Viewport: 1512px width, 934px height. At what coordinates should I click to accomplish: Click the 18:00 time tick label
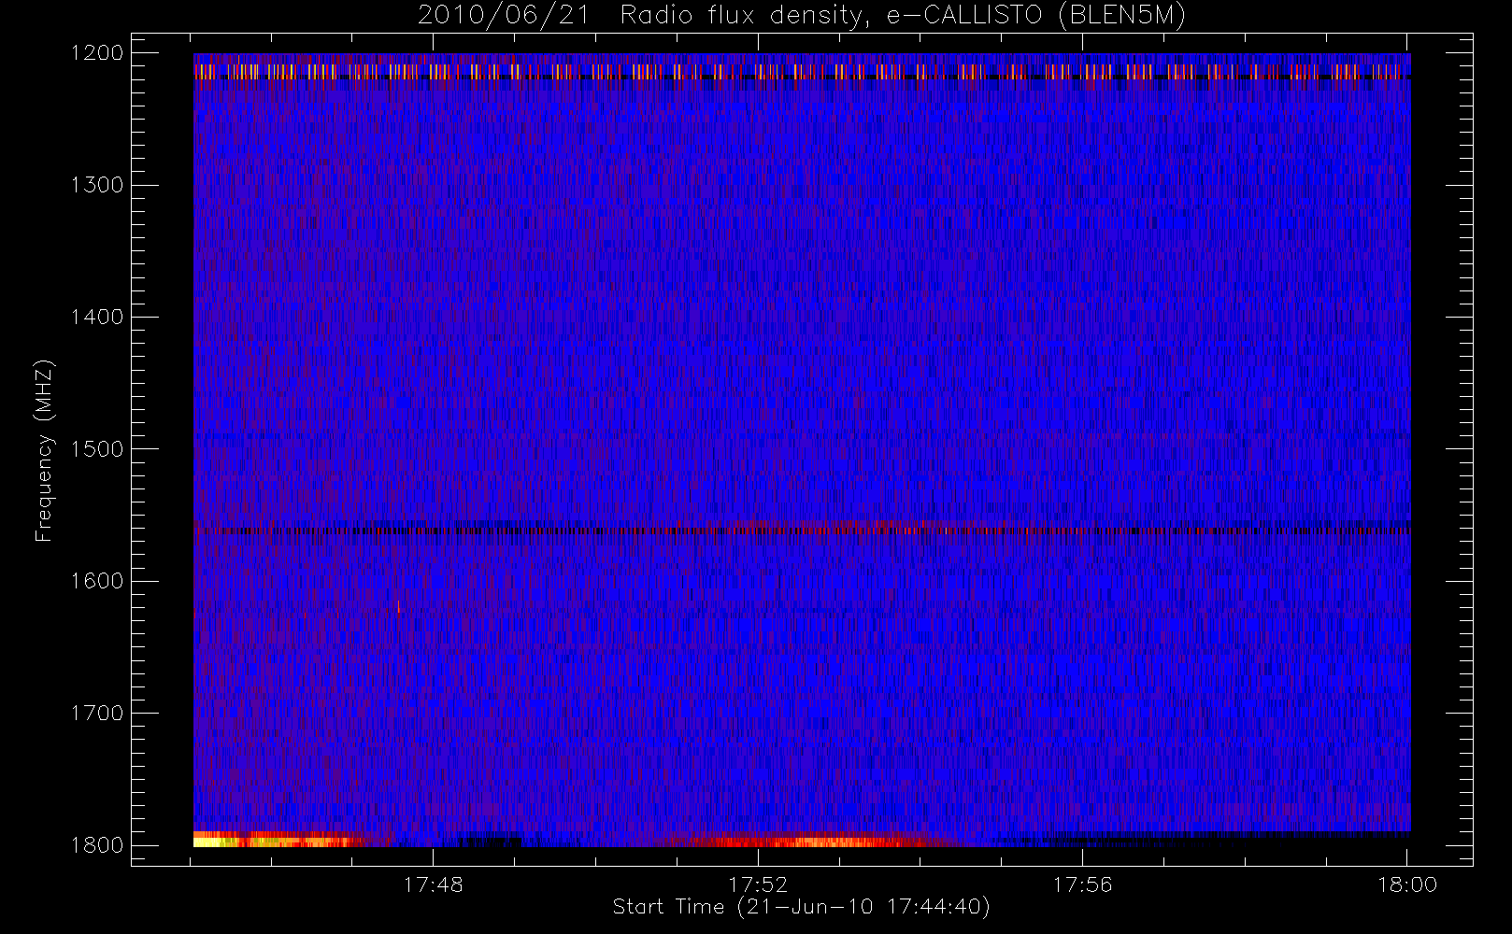tap(1407, 884)
